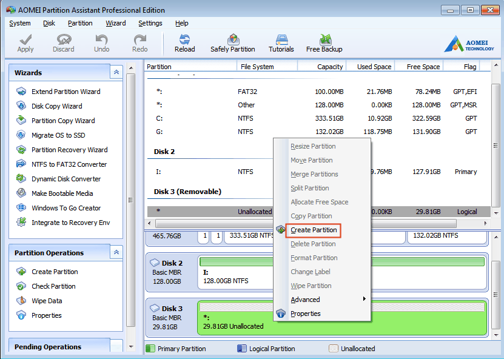Click the Primary Partition legend swatch
Screen dimensions: 504x359
150,349
